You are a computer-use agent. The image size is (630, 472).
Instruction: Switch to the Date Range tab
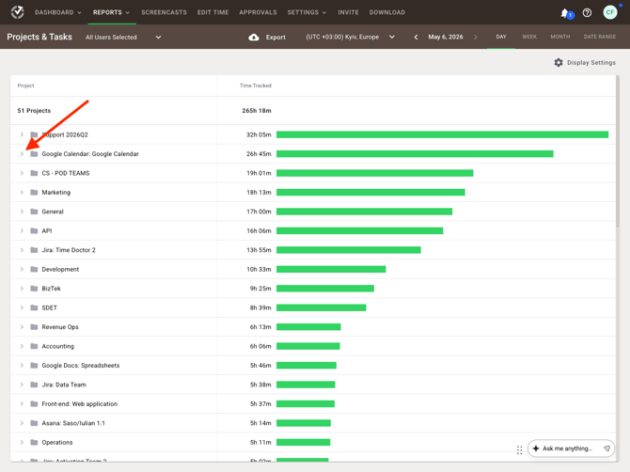point(600,37)
